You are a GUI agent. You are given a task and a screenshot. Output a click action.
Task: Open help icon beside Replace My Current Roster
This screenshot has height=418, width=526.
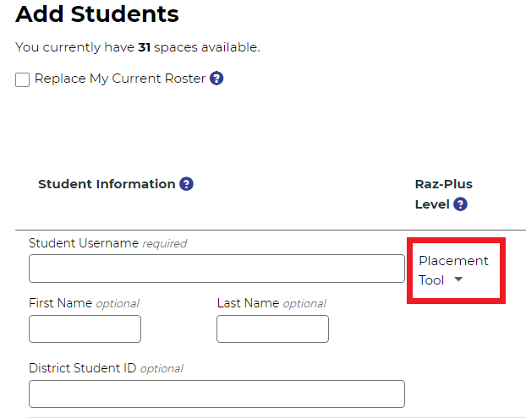tap(216, 79)
